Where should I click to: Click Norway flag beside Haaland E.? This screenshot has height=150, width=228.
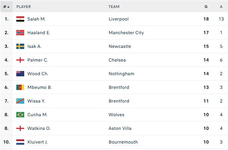(x=20, y=33)
